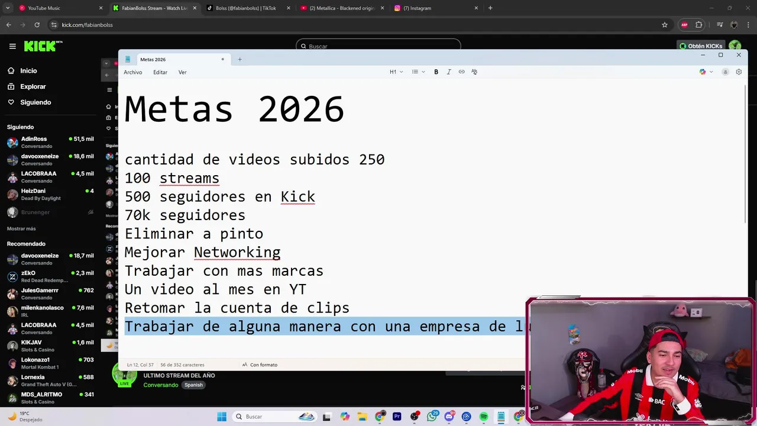
Task: Open Brunenger offline channel
Action: [50, 212]
